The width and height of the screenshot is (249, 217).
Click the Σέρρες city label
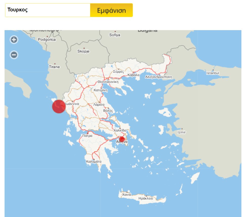coord(118,71)
